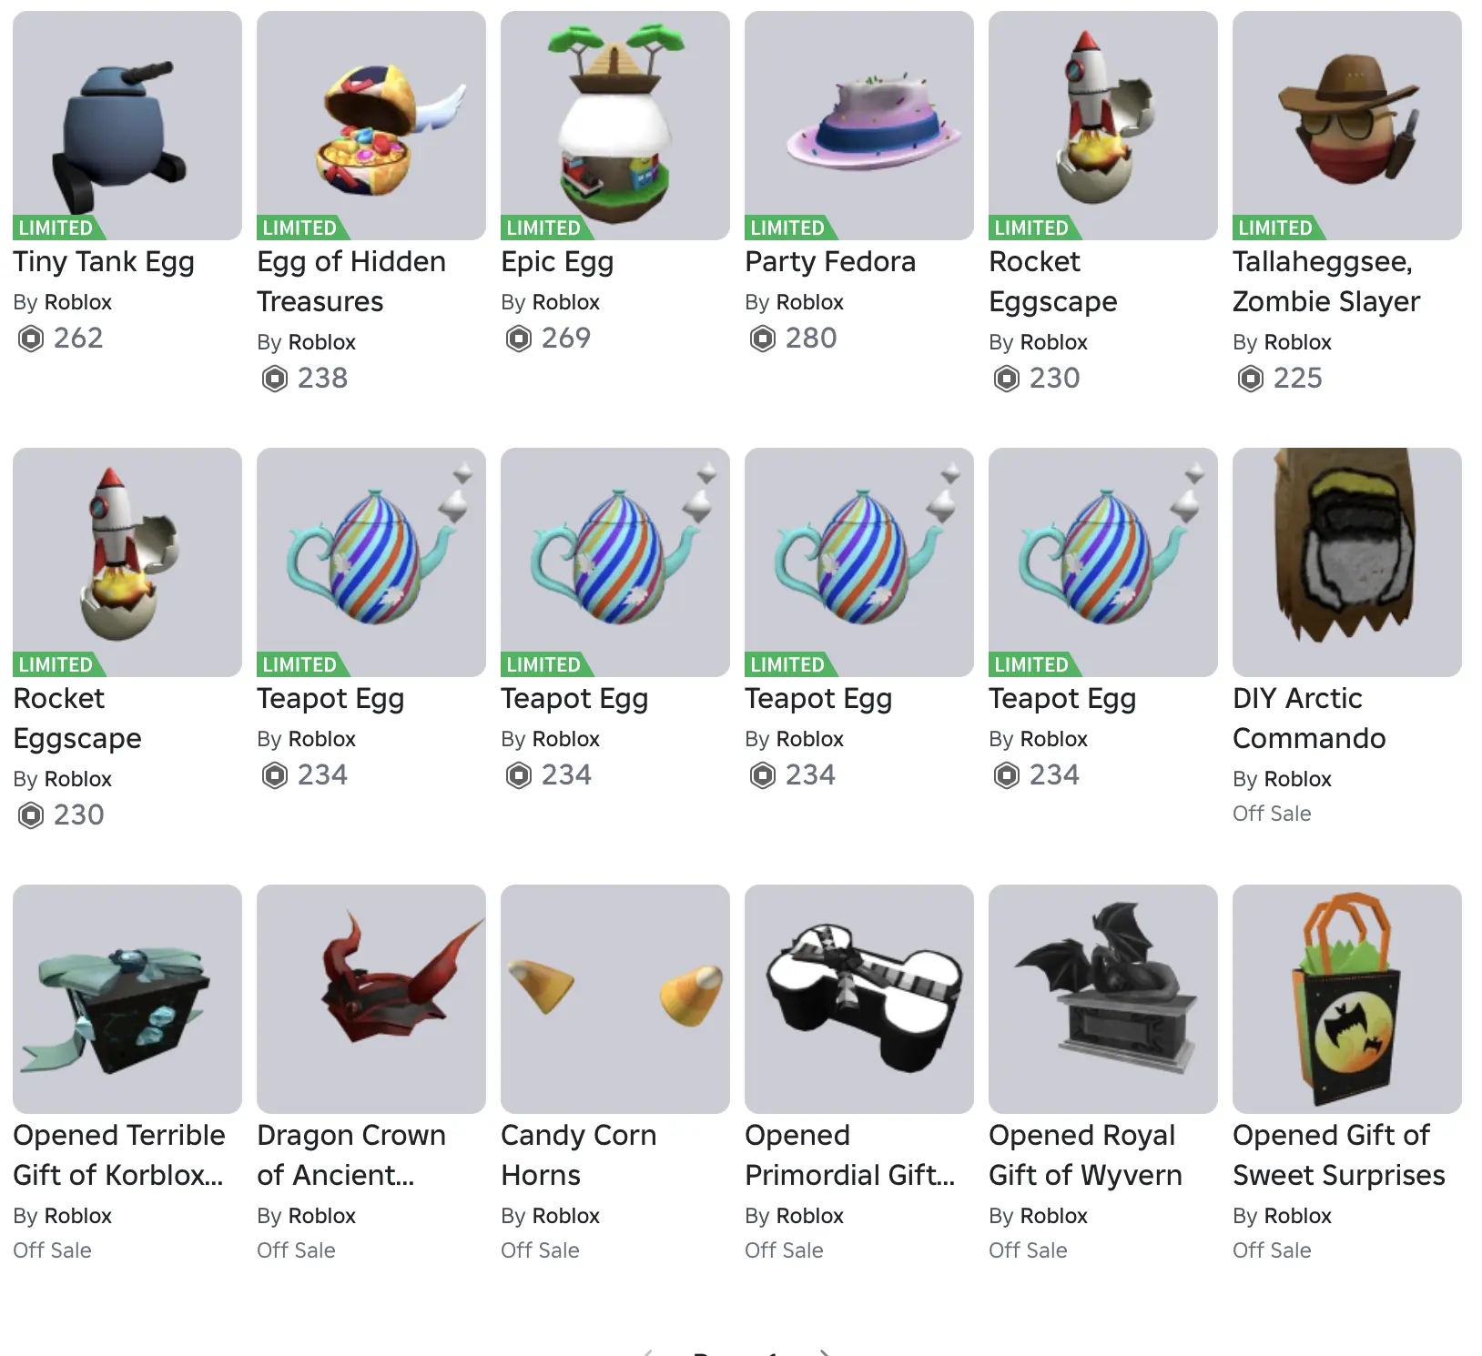Open the DIY Arctic Commando thumbnail

tap(1347, 562)
